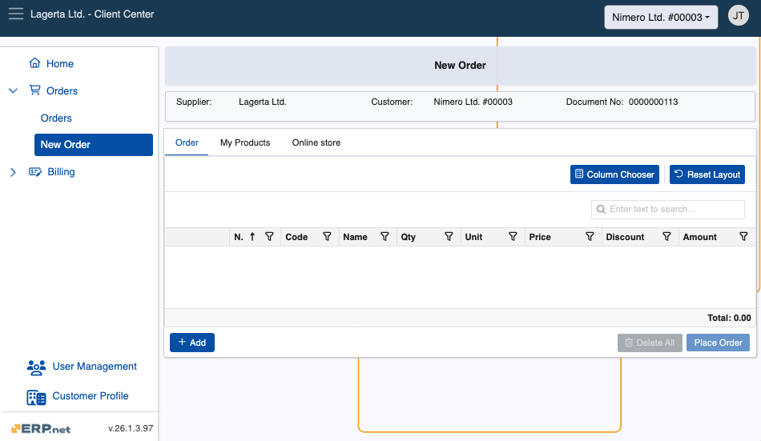Viewport: 761px width, 441px height.
Task: Click the Reset Layout button
Action: 707,174
